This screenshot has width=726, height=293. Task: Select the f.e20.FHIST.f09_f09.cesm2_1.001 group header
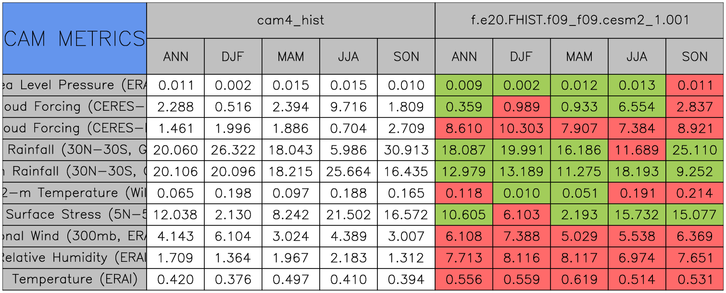click(x=579, y=20)
